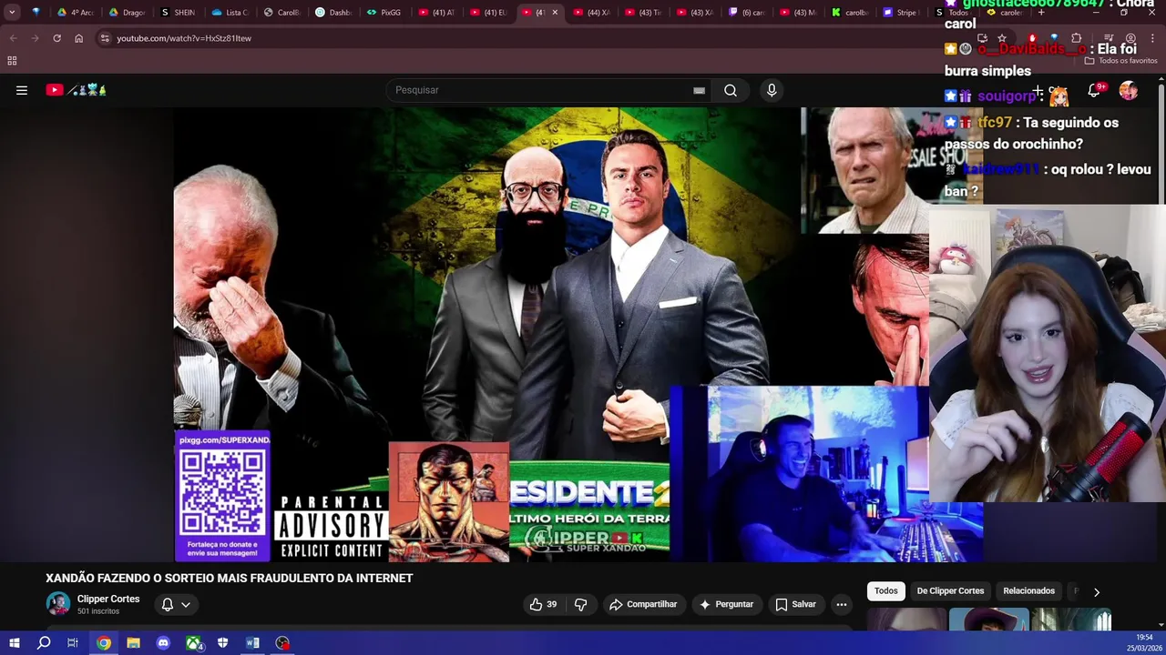Go back with Chrome back arrow
The width and height of the screenshot is (1166, 655).
pos(13,38)
